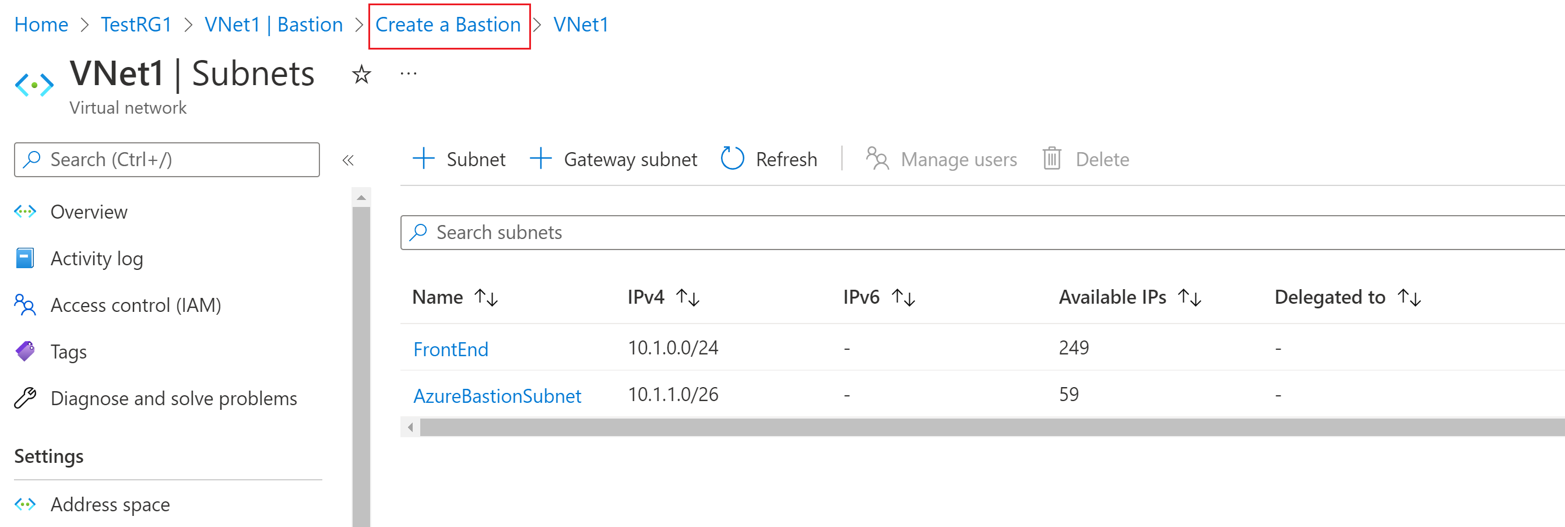The height and width of the screenshot is (527, 1565).
Task: Go to Create a Bastion breadcrumb
Action: (x=448, y=25)
